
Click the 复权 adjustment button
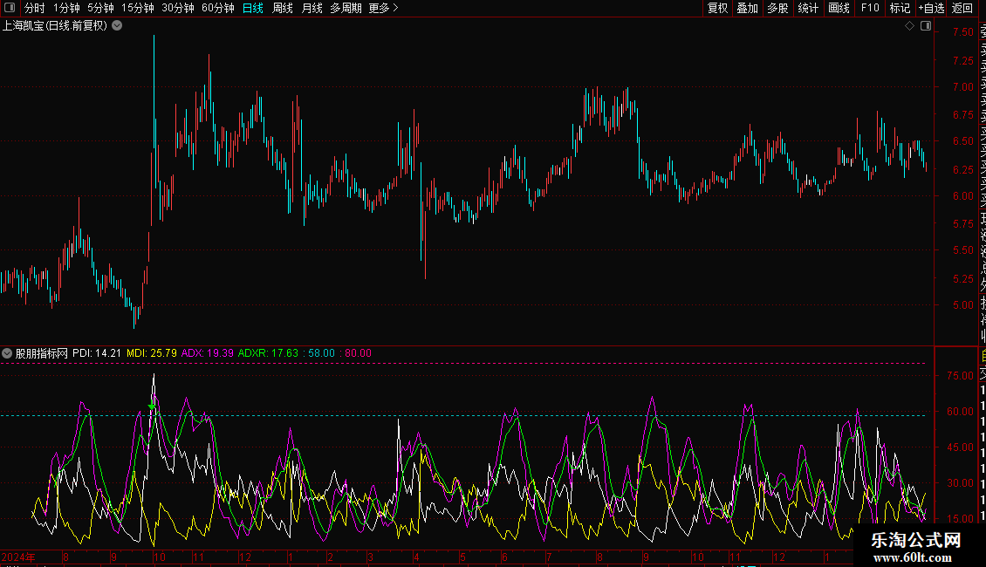tap(717, 8)
